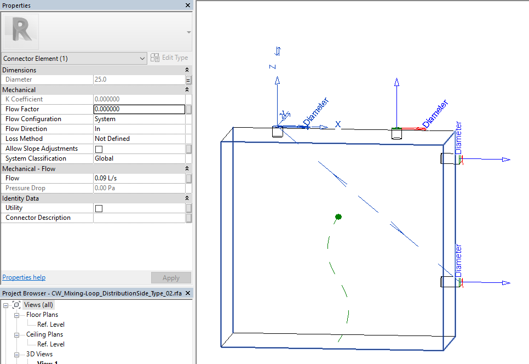The width and height of the screenshot is (529, 364).
Task: Open the Properties help link
Action: tap(24, 277)
